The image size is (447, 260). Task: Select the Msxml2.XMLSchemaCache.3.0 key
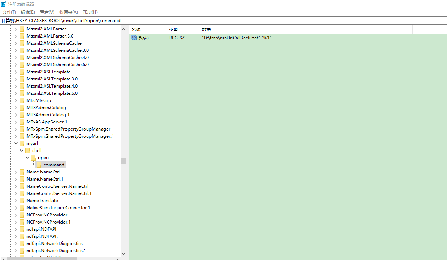coord(58,50)
